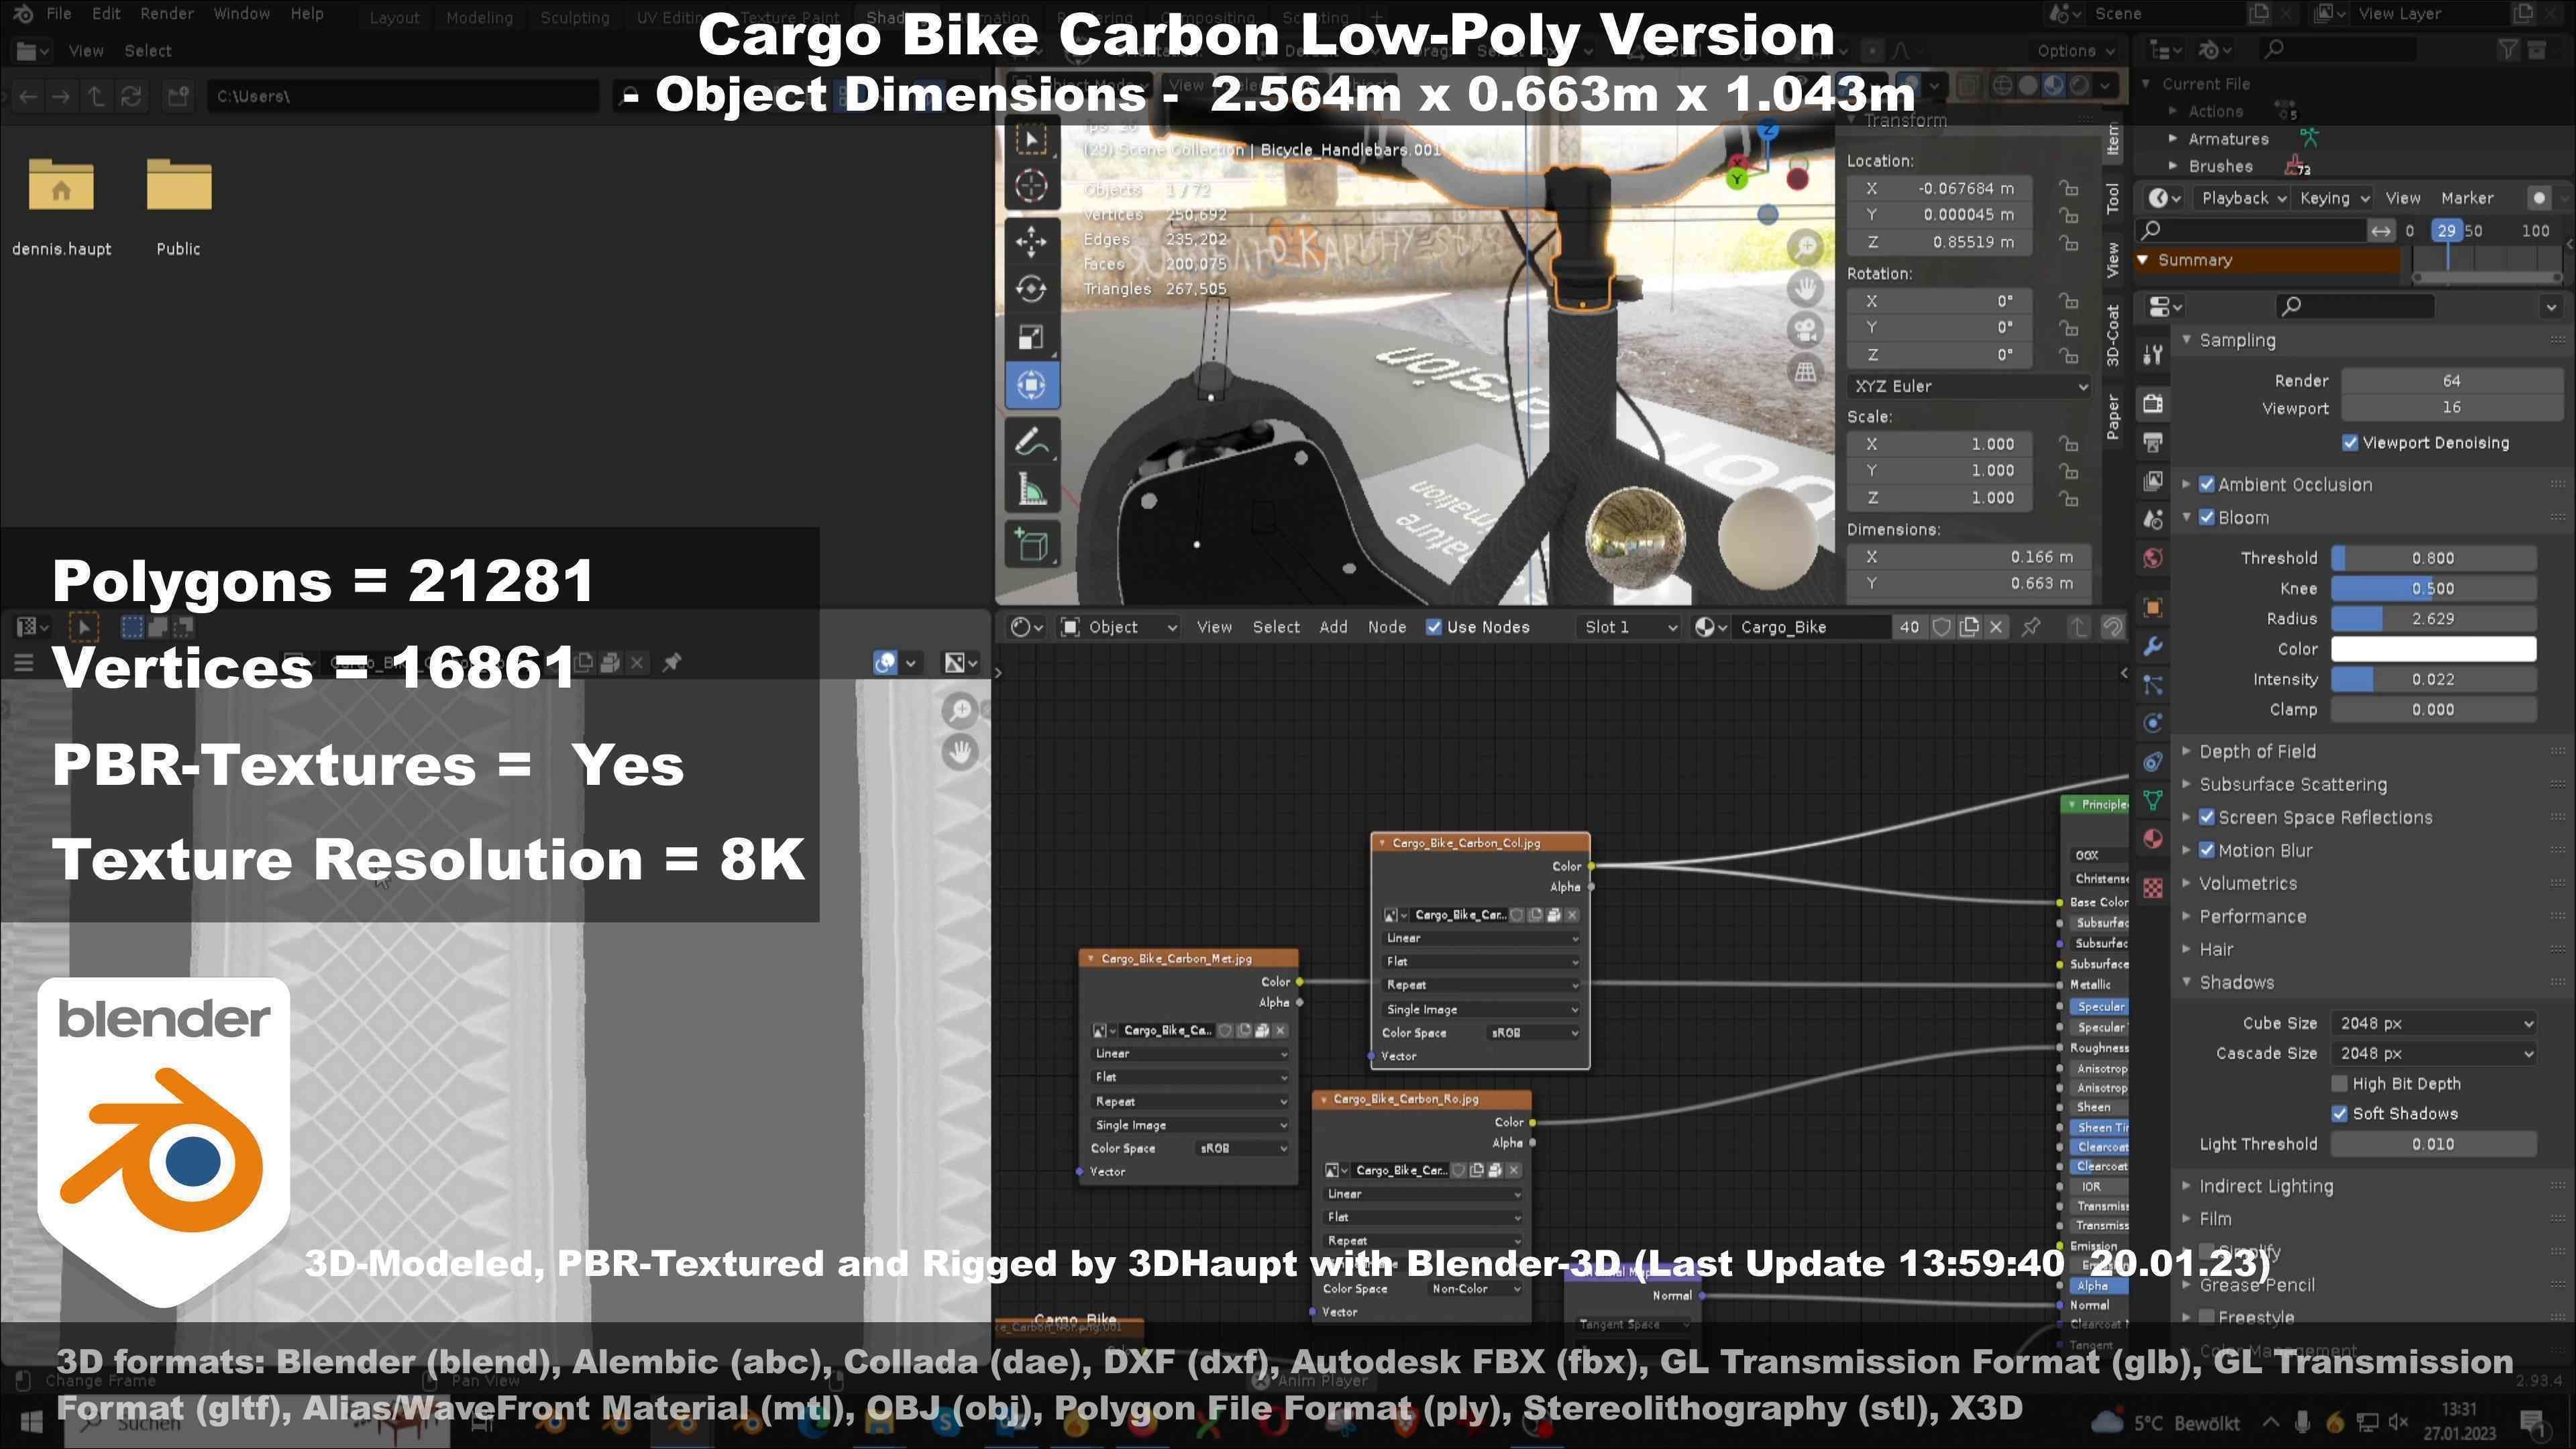The image size is (2576, 1449).
Task: Adjust the Bloom Radius slider
Action: tap(2433, 618)
